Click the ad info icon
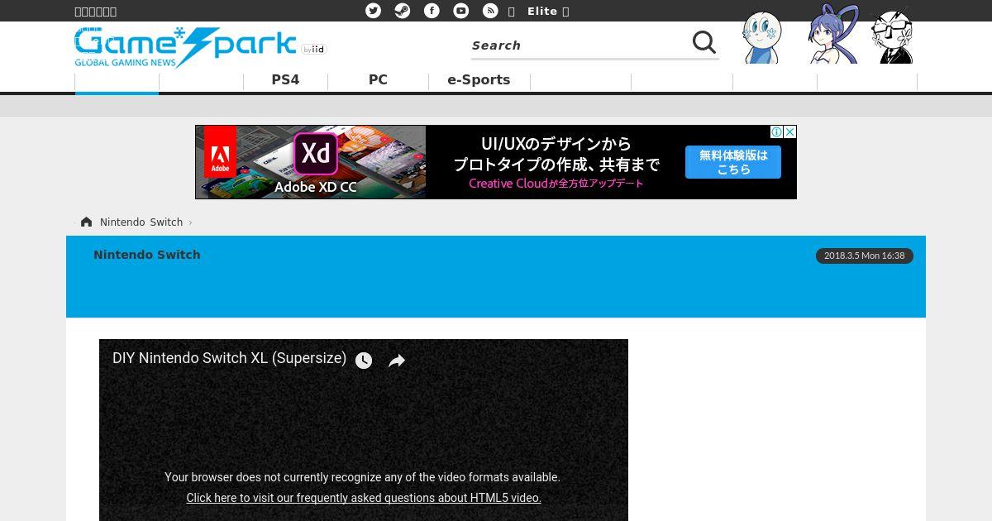 coord(776,132)
